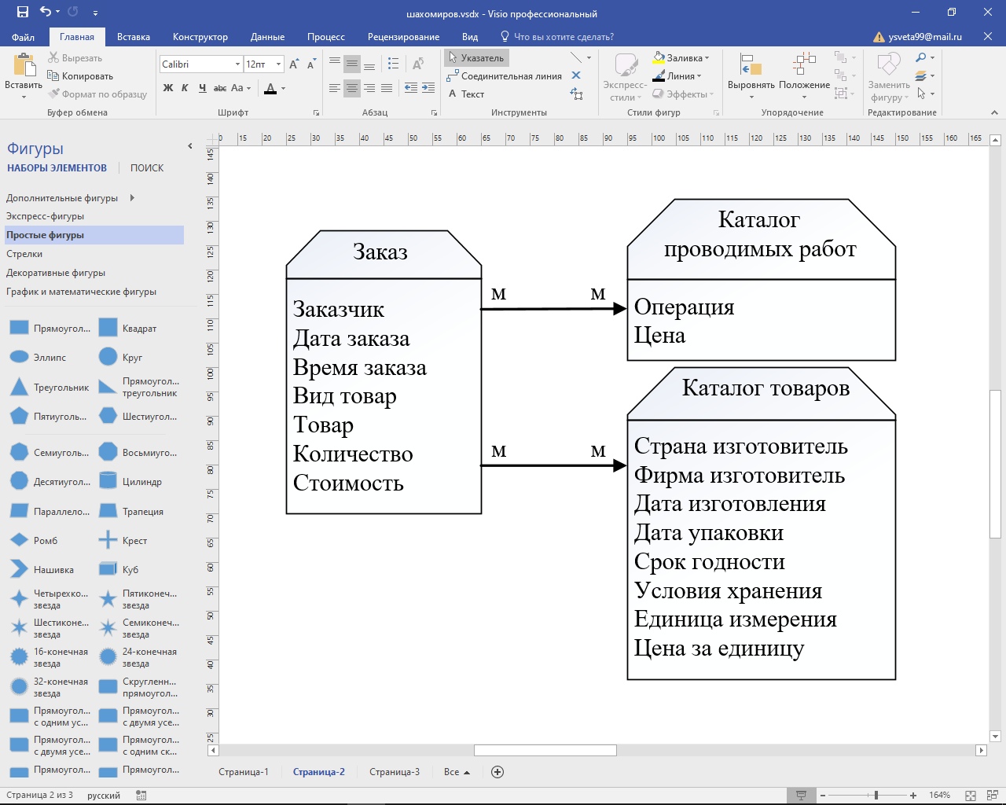The width and height of the screenshot is (1006, 805).
Task: Toggle italic text formatting
Action: 185,88
